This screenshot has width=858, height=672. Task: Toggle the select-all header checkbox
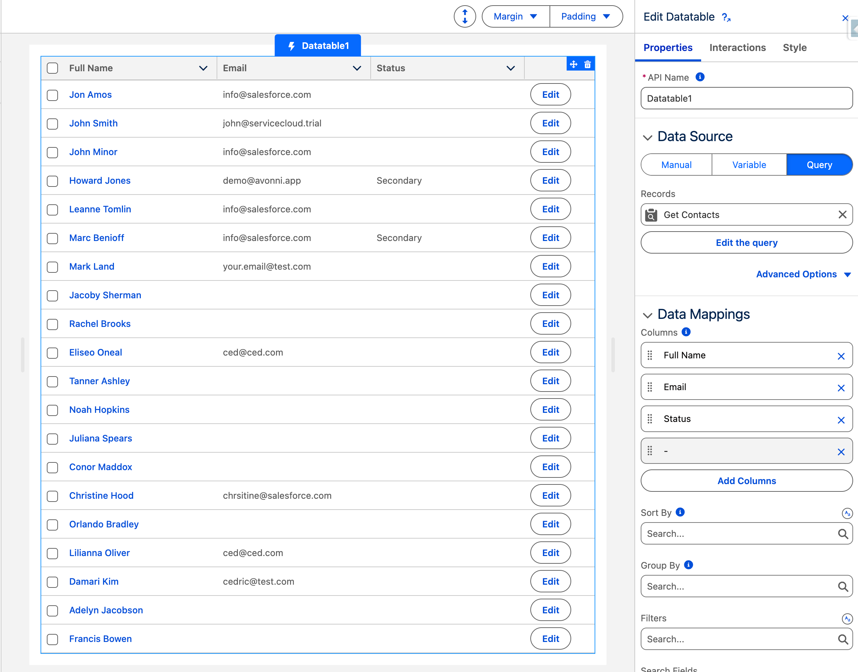click(x=52, y=68)
